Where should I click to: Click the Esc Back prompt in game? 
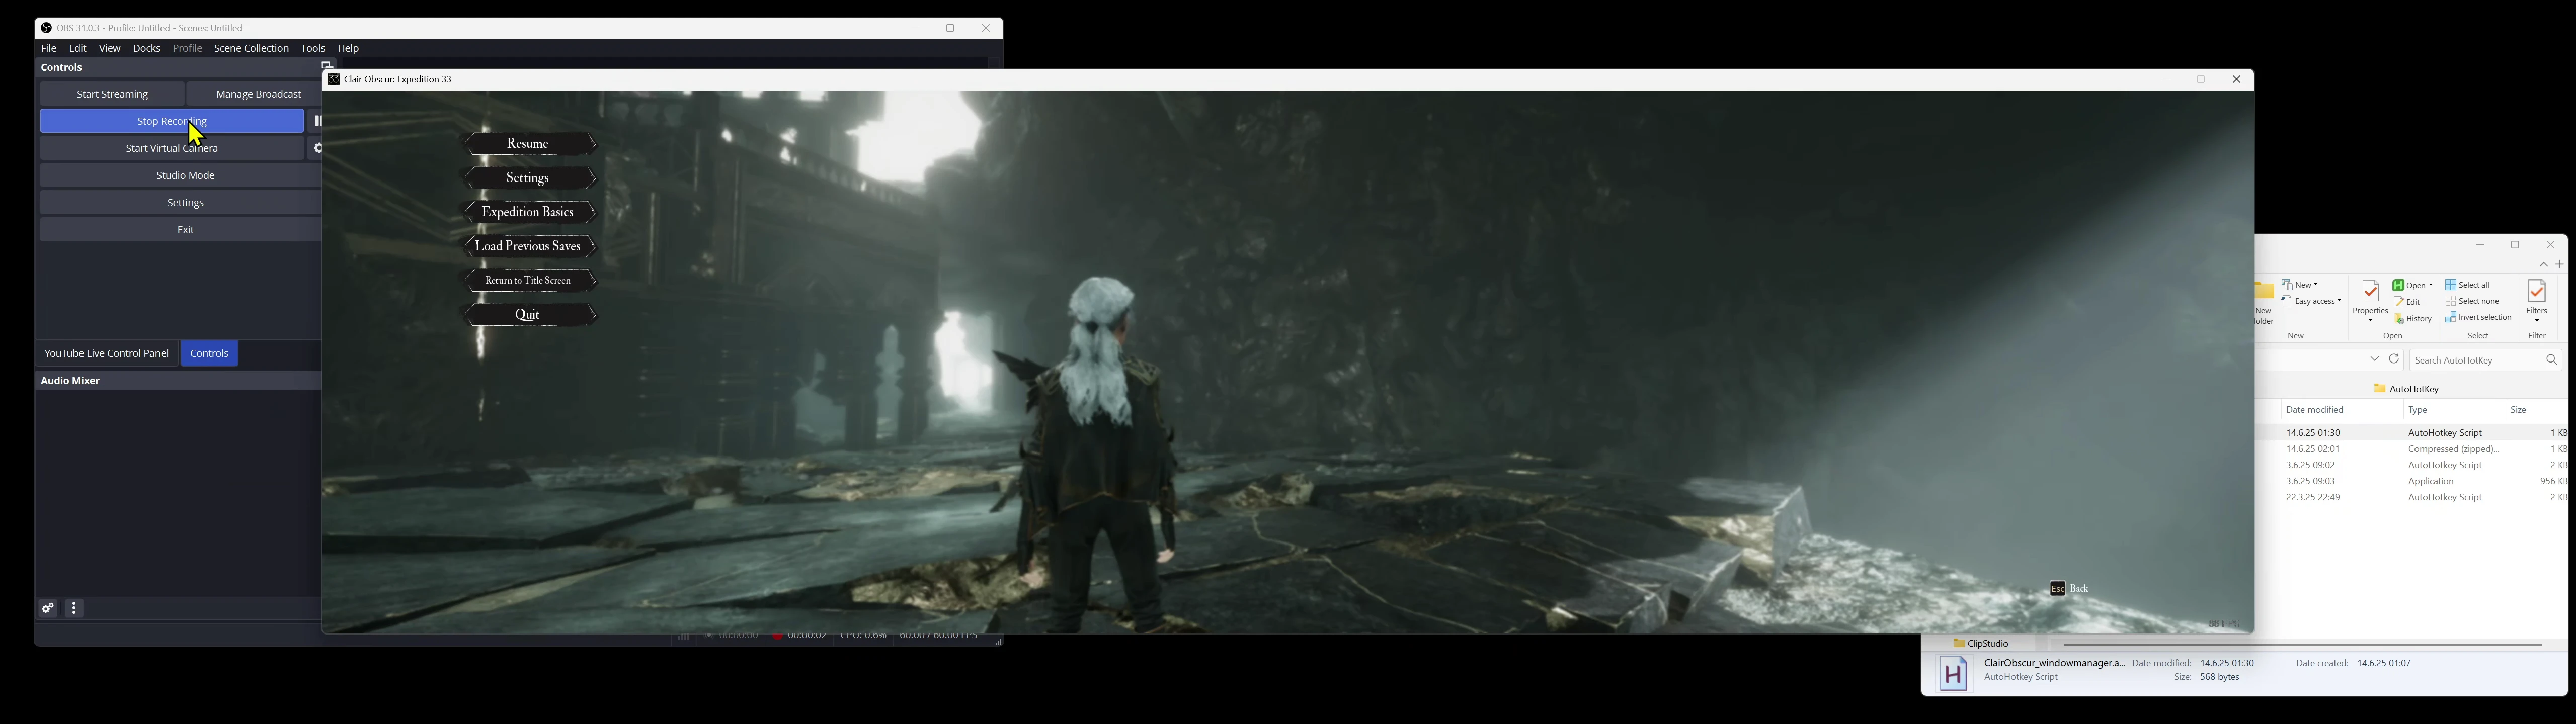tap(2069, 589)
